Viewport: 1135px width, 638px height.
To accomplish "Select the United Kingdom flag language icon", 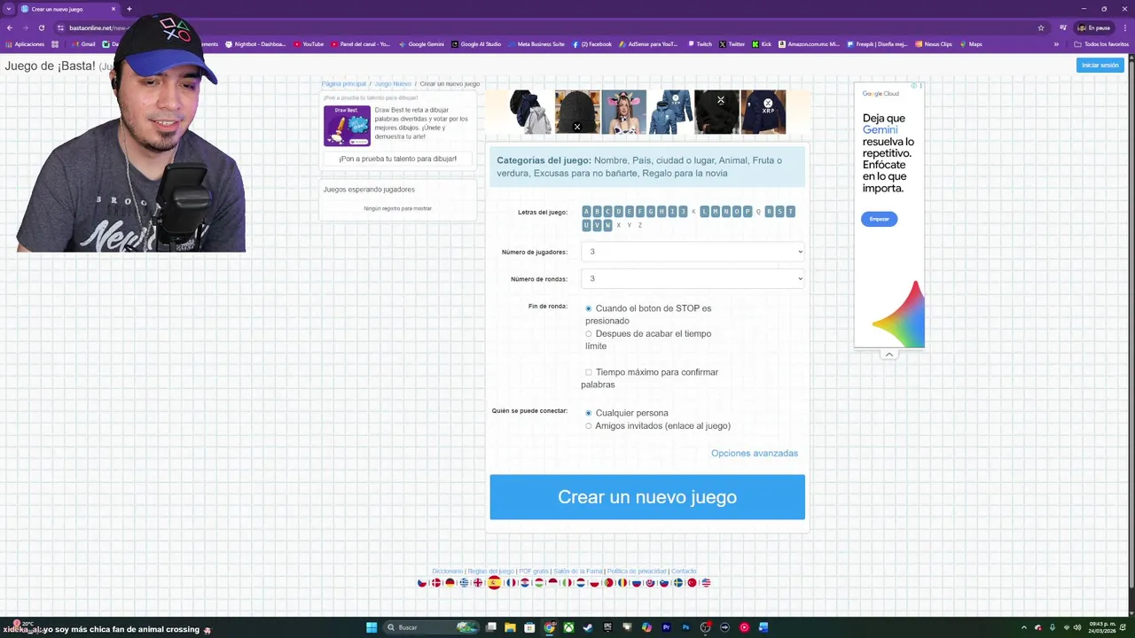I will [x=478, y=583].
